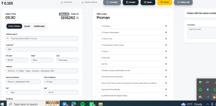This screenshot has height=106, width=216.
Task: Click the Near by landmark field
Action: pyautogui.click(x=23, y=82)
